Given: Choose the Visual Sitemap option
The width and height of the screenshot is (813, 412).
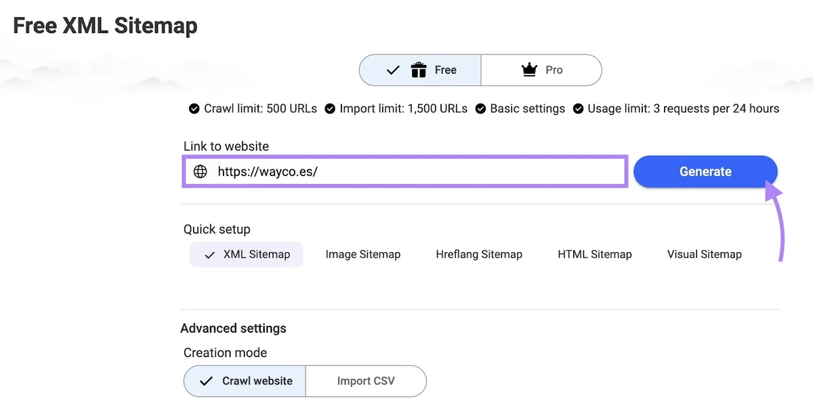Looking at the screenshot, I should (x=705, y=254).
